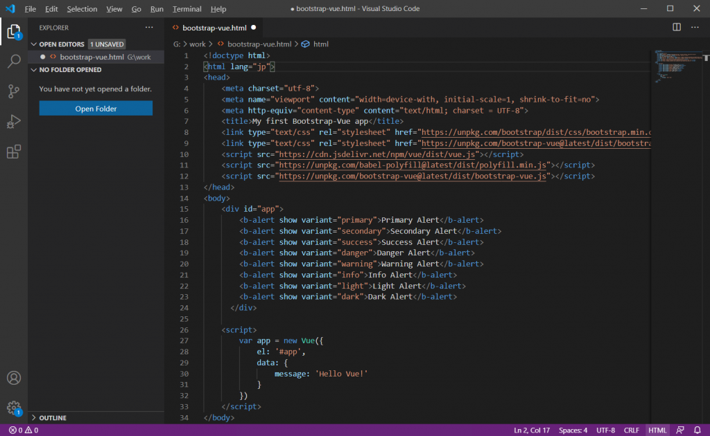Image resolution: width=710 pixels, height=436 pixels.
Task: Click 'You have not yet opened a folder' text
Action: coord(96,89)
